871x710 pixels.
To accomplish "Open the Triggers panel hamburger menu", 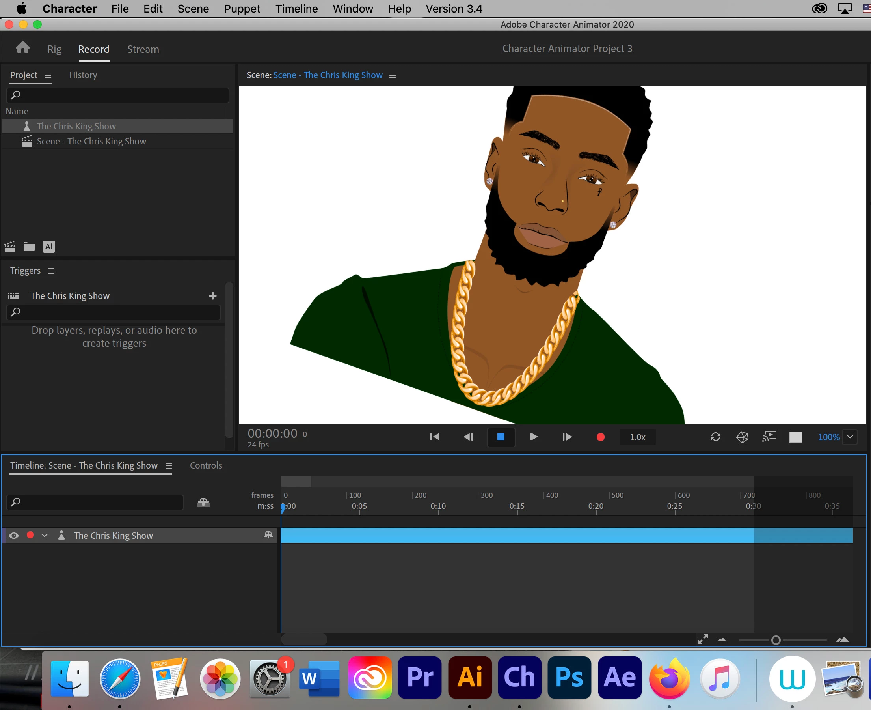I will 51,271.
